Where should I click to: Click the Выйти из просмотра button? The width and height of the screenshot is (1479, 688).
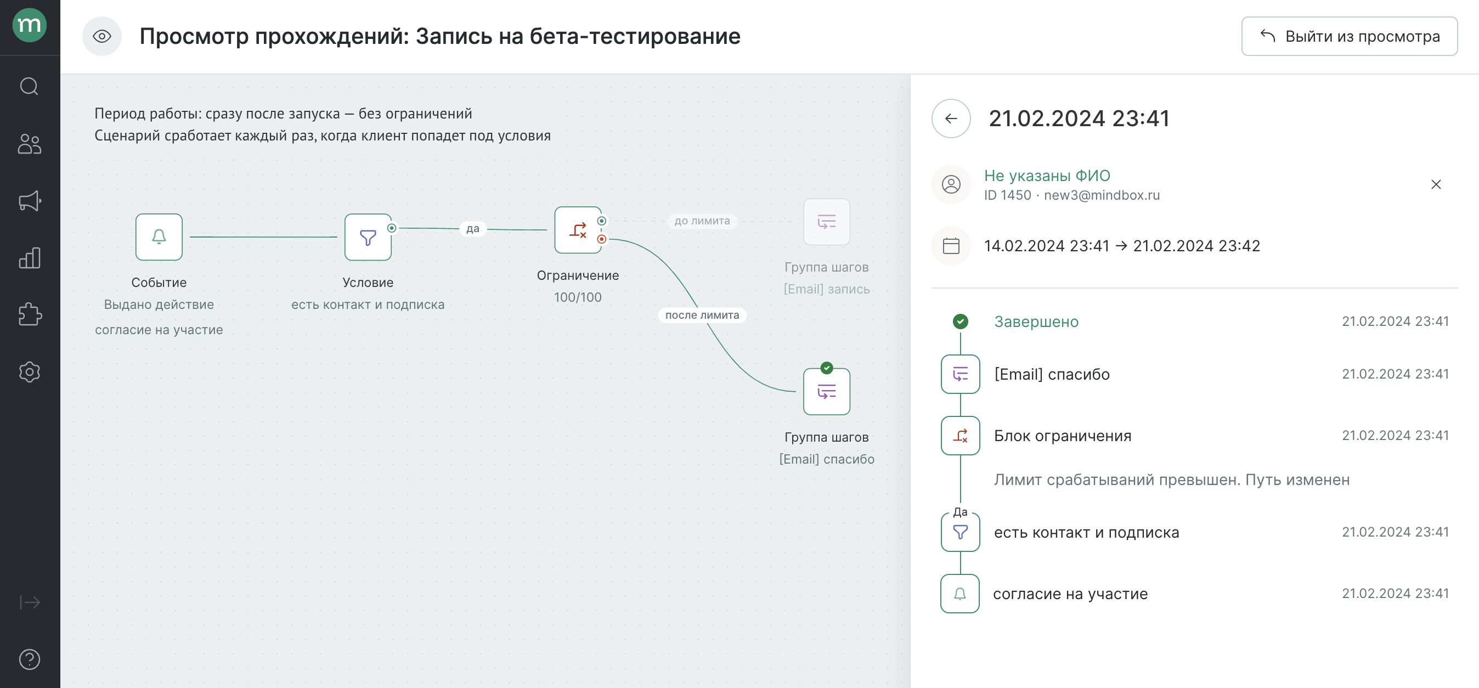point(1349,36)
